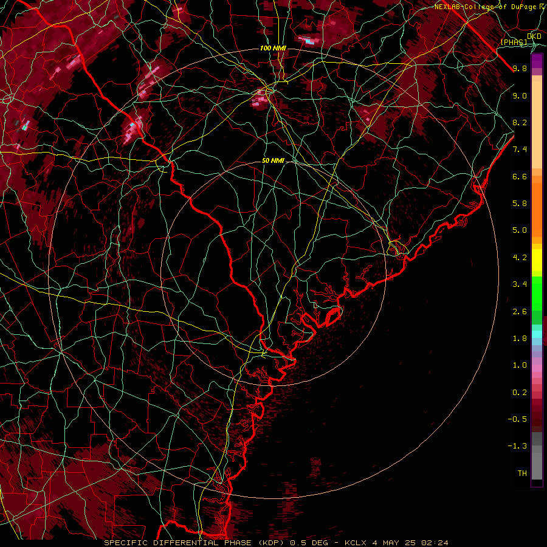Pick the purple segment atop the color bar
This screenshot has height=547, width=547.
click(537, 61)
